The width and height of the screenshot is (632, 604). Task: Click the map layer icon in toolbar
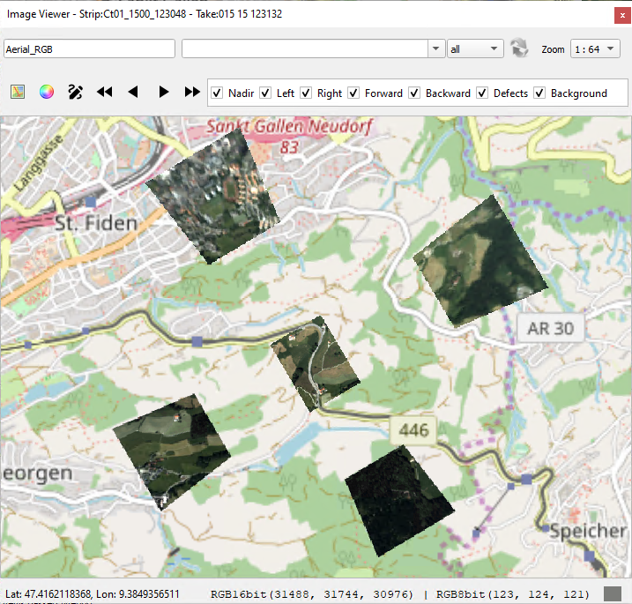(18, 92)
